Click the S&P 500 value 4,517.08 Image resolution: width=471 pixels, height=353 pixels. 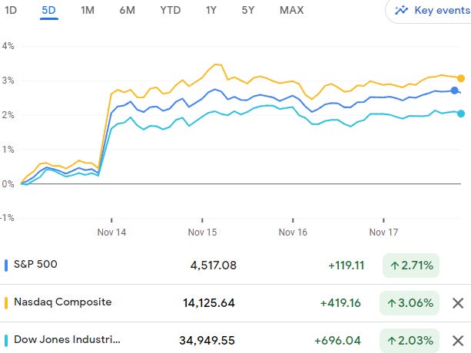click(x=214, y=265)
